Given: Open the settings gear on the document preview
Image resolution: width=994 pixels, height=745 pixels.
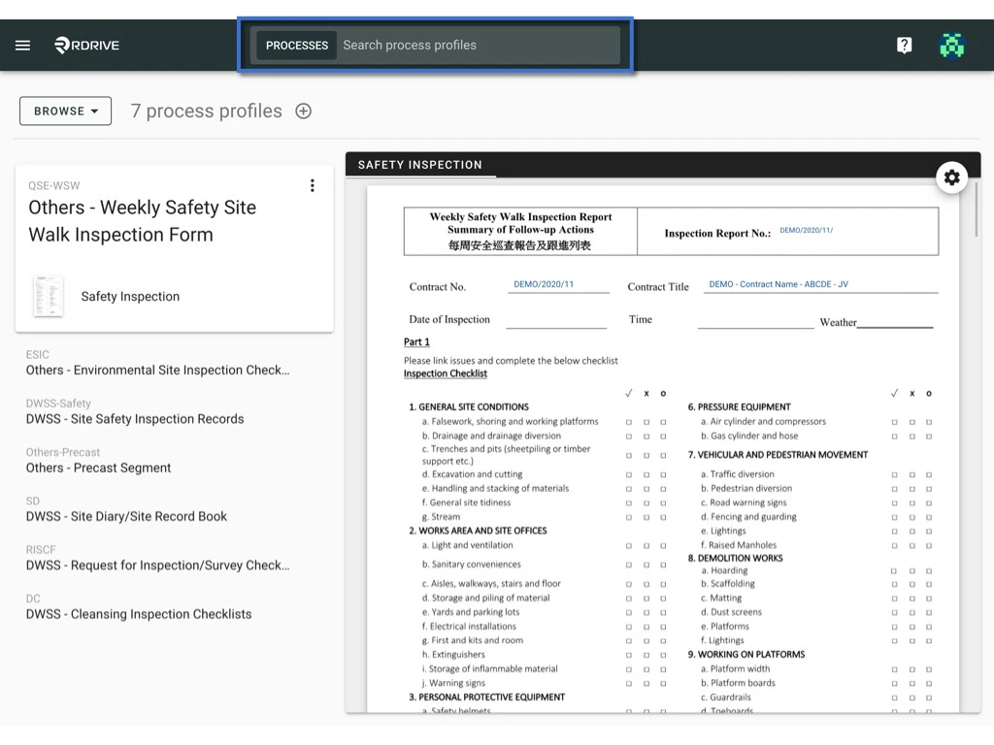Looking at the screenshot, I should [x=952, y=178].
